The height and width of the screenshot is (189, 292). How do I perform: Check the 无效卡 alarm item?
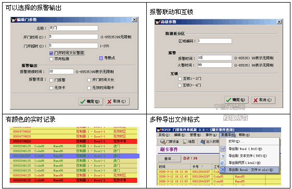tap(52, 88)
